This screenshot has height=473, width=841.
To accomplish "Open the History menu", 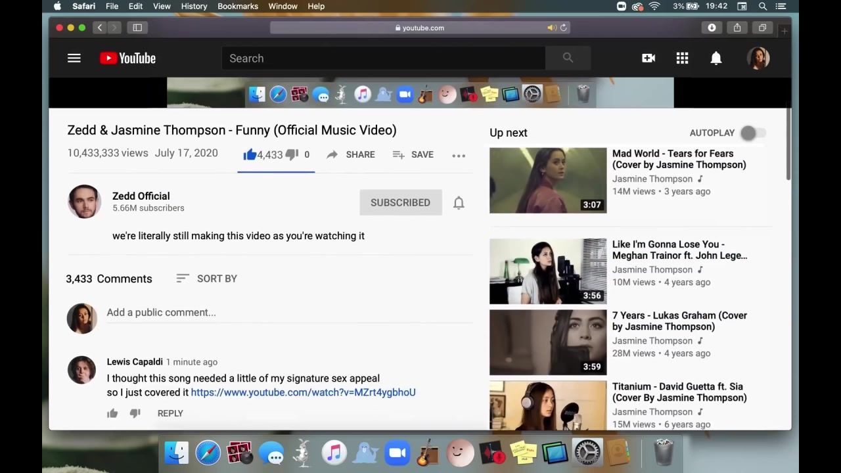I will (194, 6).
